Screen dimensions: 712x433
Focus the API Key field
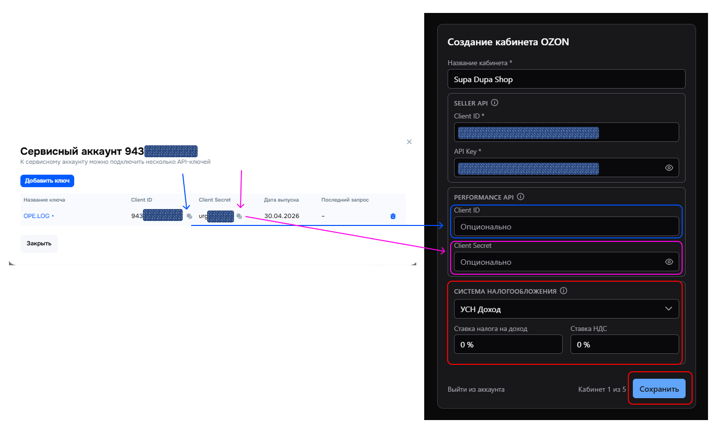click(567, 168)
